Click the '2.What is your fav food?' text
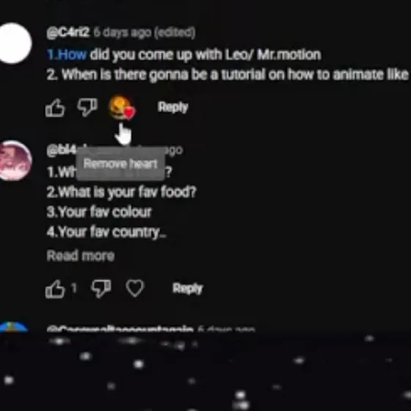The width and height of the screenshot is (411, 411). (121, 192)
